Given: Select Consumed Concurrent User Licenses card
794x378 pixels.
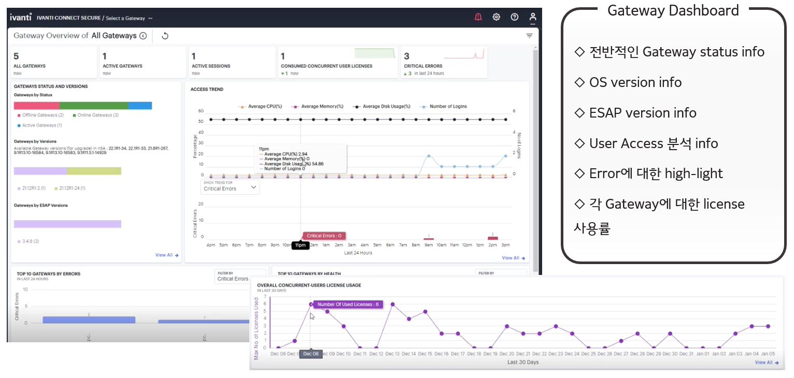Looking at the screenshot, I should (x=338, y=62).
